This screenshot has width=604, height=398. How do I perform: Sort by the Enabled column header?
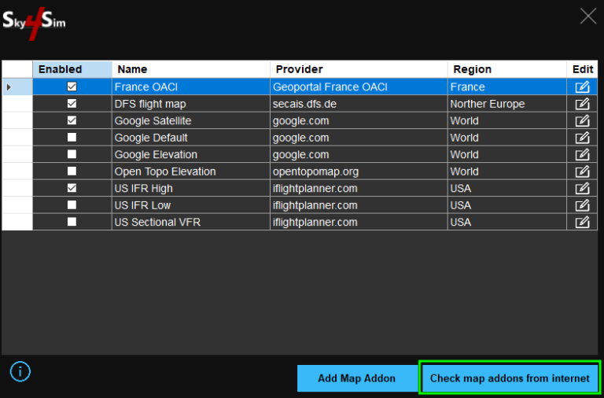tap(72, 69)
